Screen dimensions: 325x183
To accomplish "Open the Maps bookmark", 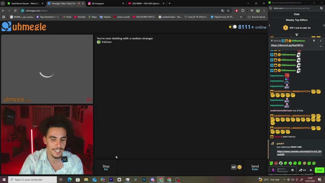I will point(92,17).
